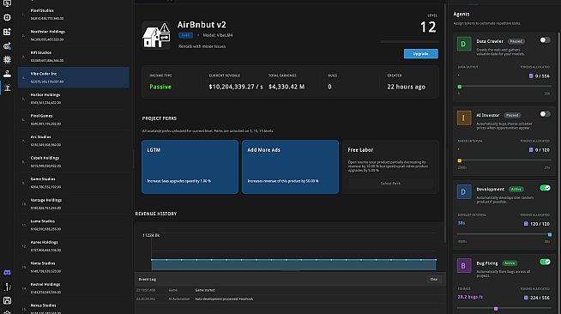Viewport: 561px width, 314px height.
Task: Click the main panel vertical scrollbar
Action: pyautogui.click(x=445, y=124)
